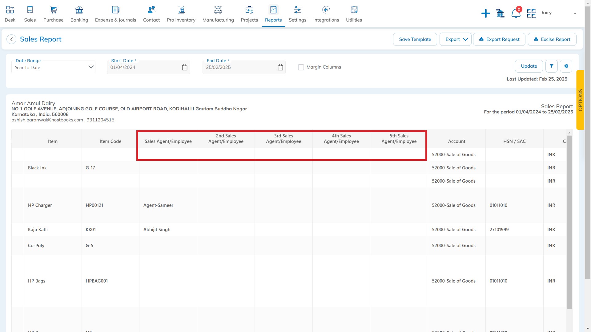This screenshot has width=591, height=332.
Task: Click the dashboard grid icon in header
Action: (532, 13)
